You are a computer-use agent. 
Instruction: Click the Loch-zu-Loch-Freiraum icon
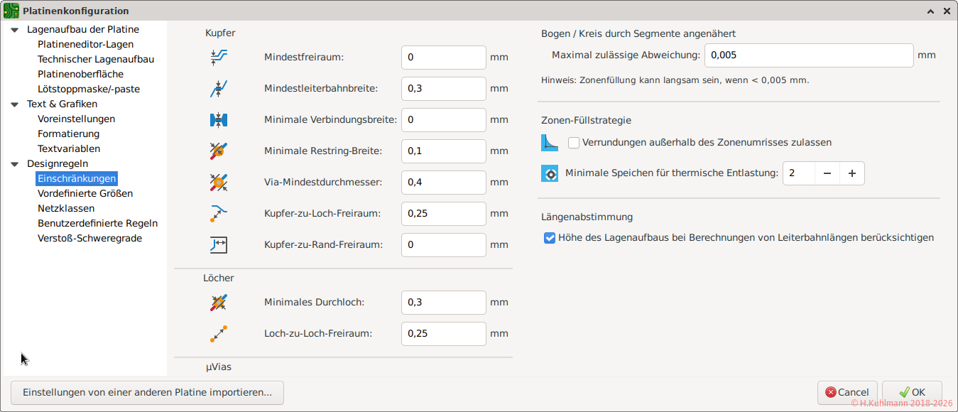point(219,334)
